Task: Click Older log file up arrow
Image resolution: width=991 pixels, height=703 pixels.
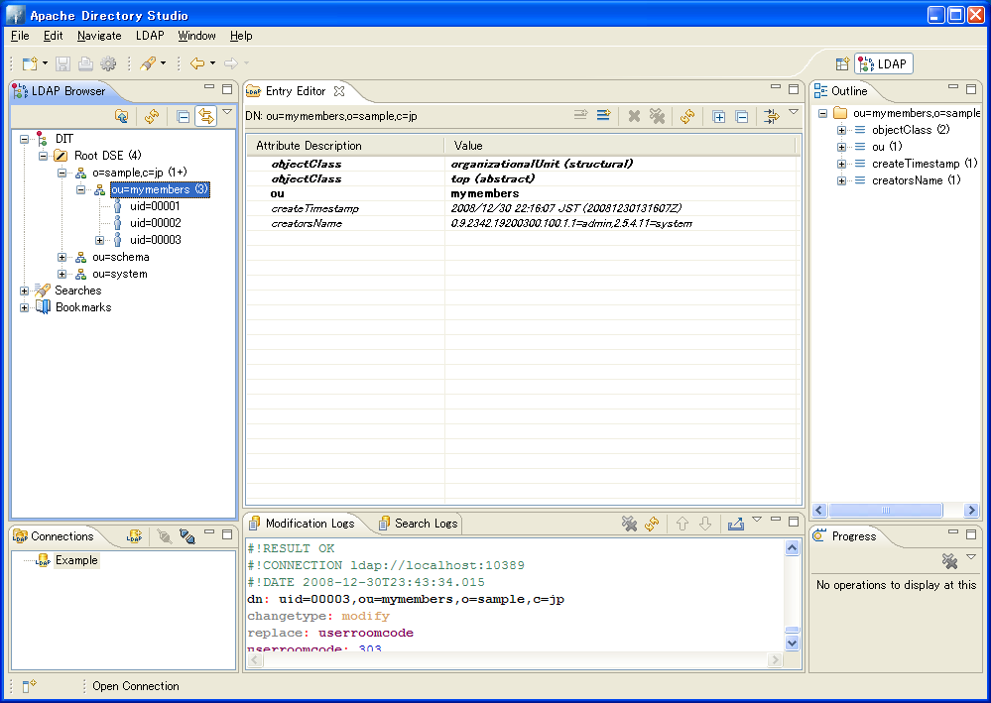Action: pos(681,524)
